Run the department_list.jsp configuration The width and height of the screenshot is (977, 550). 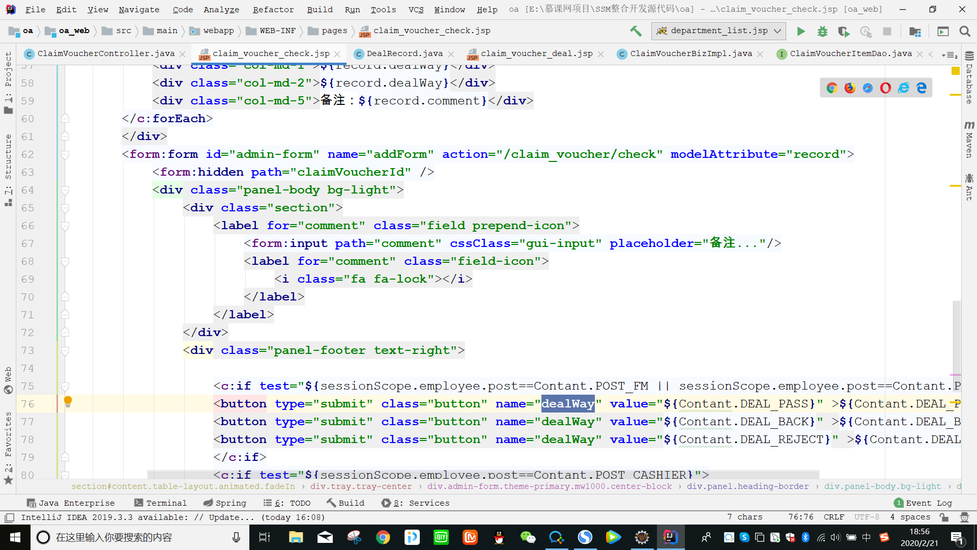click(x=801, y=31)
